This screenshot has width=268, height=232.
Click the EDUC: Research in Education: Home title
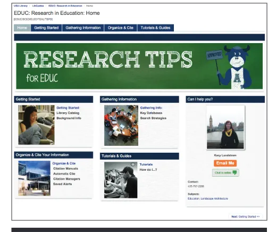tap(57, 13)
